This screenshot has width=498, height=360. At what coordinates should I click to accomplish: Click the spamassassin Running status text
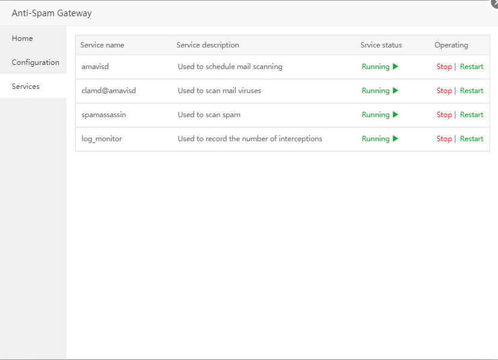pyautogui.click(x=375, y=115)
